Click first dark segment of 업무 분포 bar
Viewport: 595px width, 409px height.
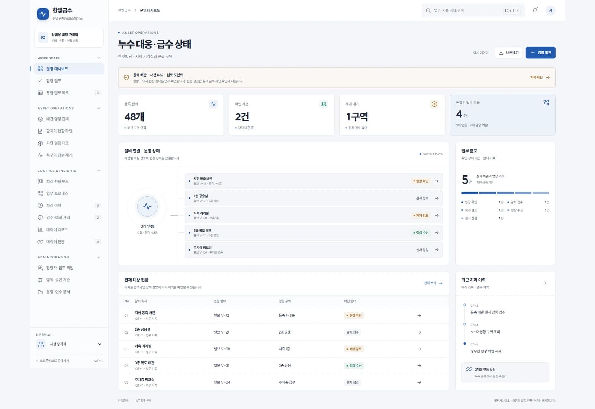tap(470, 193)
